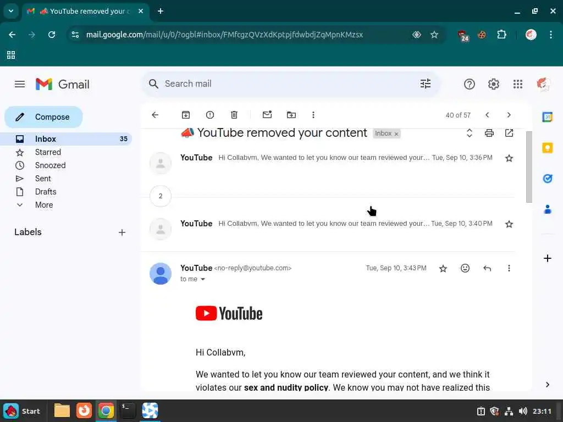Remove the Inbox label from conversation
The width and height of the screenshot is (563, 422).
tap(396, 134)
